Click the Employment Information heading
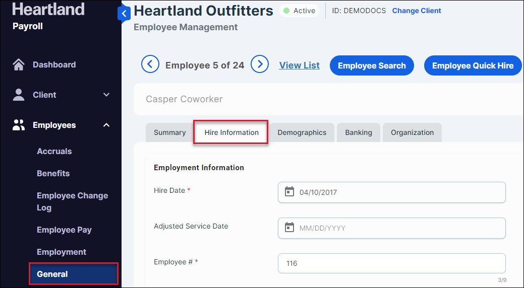The width and height of the screenshot is (524, 288). tap(199, 168)
